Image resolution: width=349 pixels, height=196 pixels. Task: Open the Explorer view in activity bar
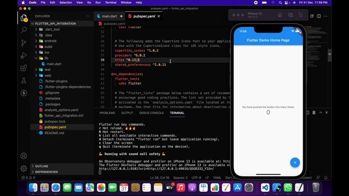[x=24, y=18]
